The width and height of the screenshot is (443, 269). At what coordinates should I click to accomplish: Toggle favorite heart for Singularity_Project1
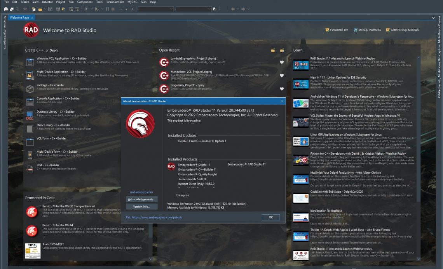[x=282, y=89]
